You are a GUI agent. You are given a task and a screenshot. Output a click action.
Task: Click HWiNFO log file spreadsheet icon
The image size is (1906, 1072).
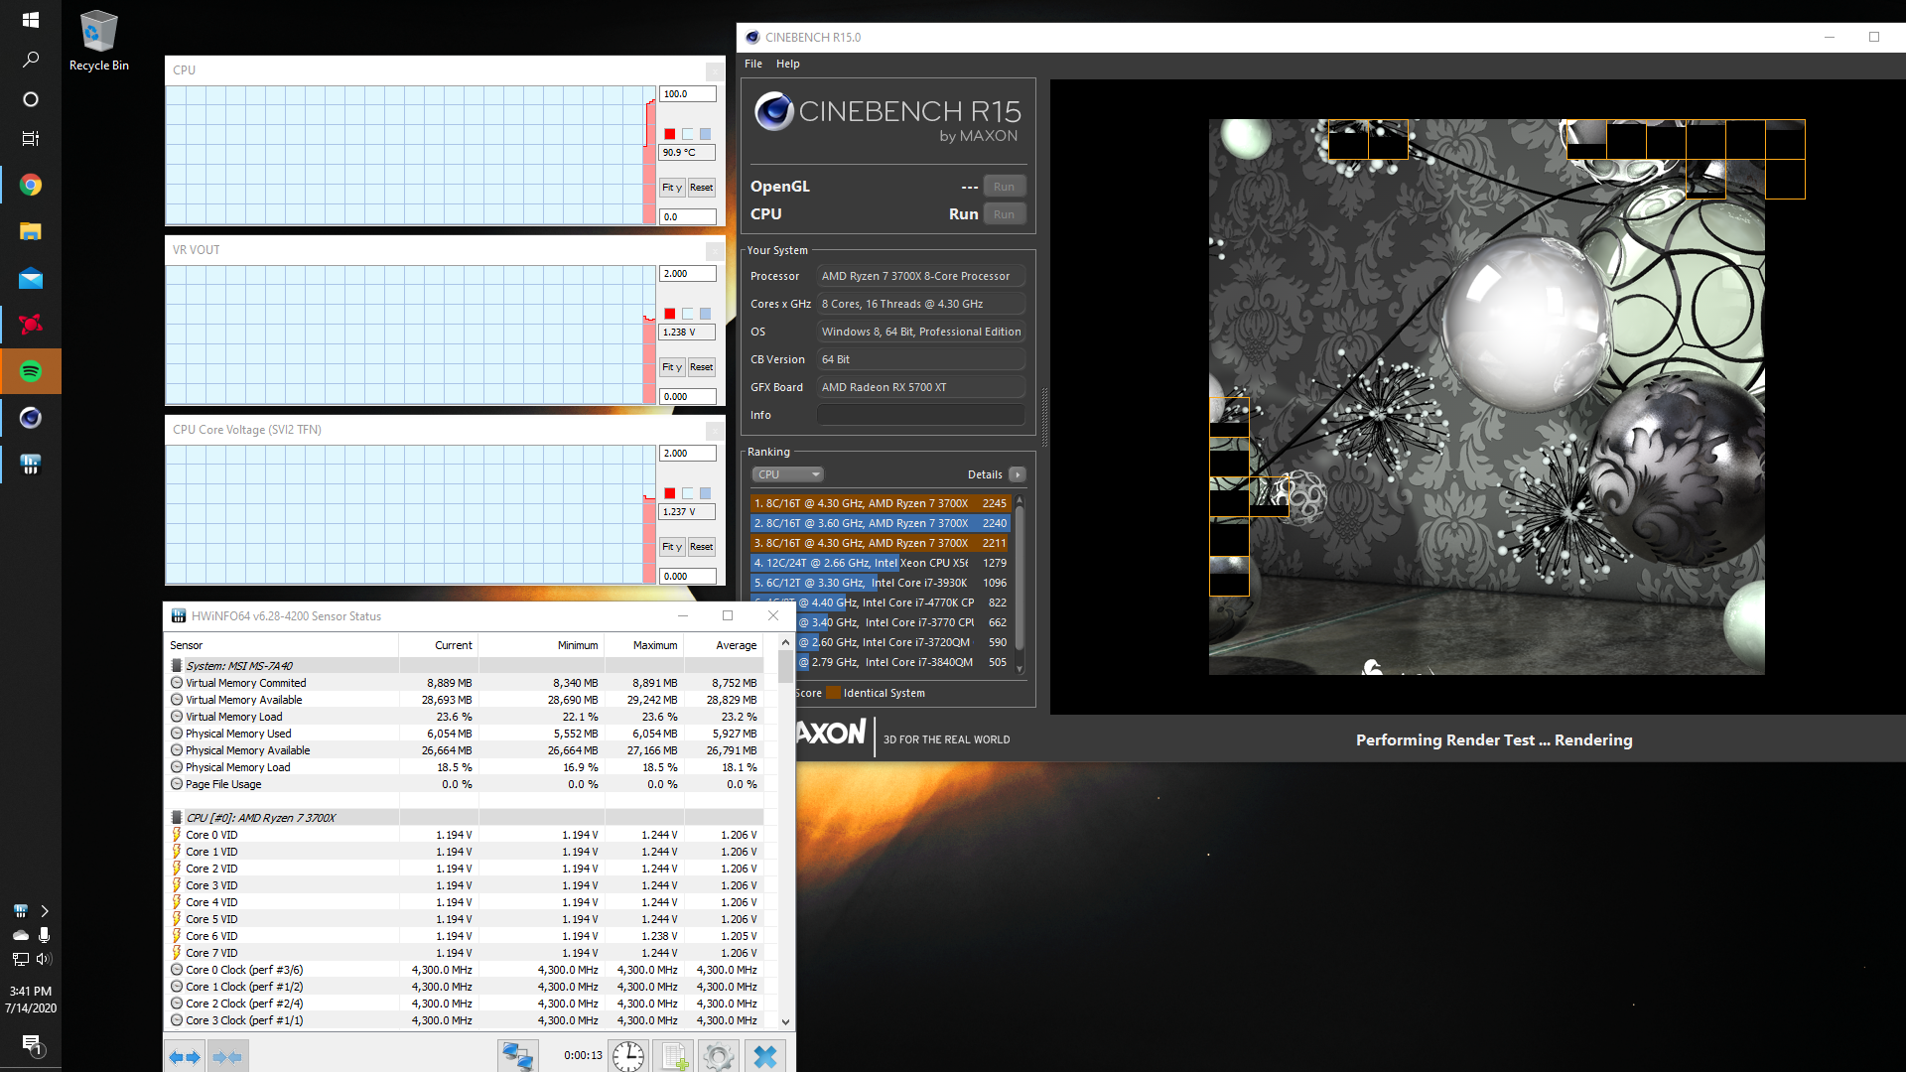tap(674, 1056)
